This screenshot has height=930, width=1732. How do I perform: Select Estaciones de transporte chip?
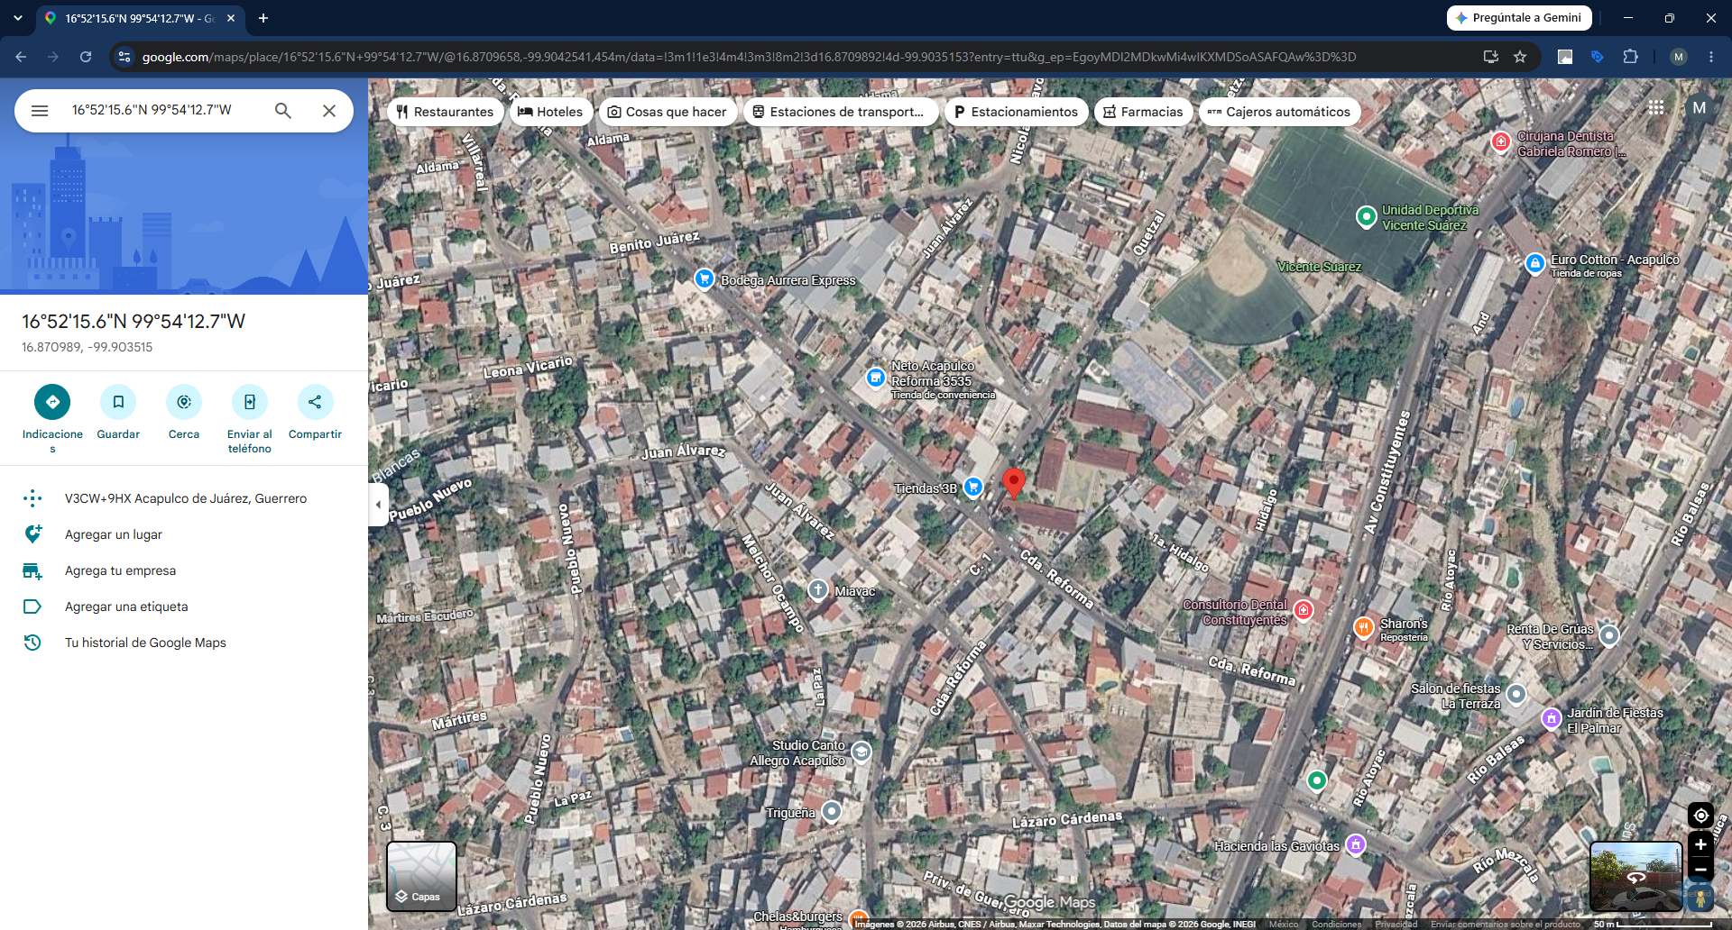click(x=839, y=112)
